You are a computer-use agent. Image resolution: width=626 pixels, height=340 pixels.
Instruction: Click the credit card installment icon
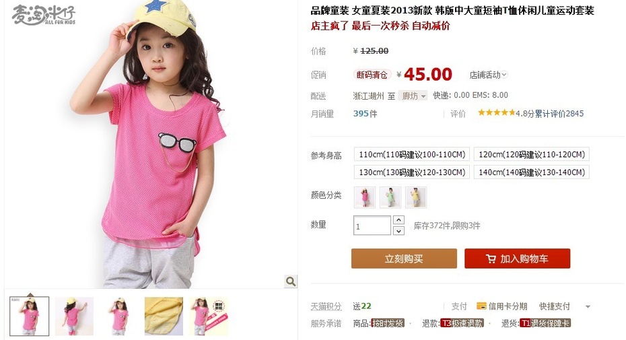tap(481, 306)
